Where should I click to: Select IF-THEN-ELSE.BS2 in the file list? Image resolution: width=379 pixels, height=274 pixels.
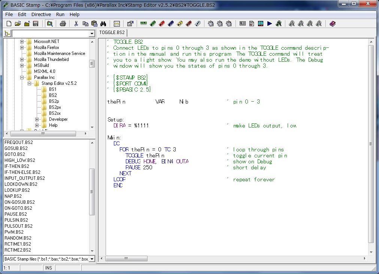pos(22,172)
